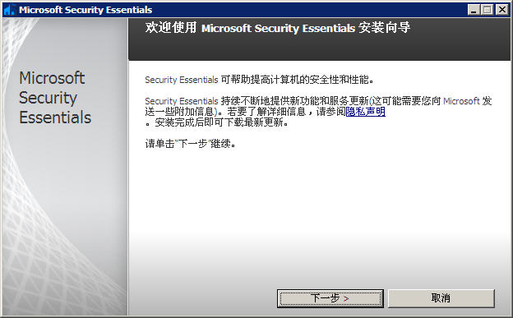This screenshot has width=513, height=318.
Task: Click the dark banner below the wizard heading
Action: 319,48
